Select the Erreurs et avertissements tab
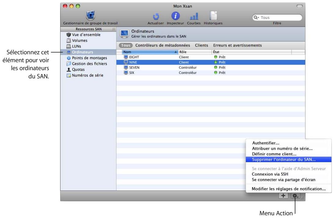This screenshot has height=218, width=333. click(x=237, y=45)
